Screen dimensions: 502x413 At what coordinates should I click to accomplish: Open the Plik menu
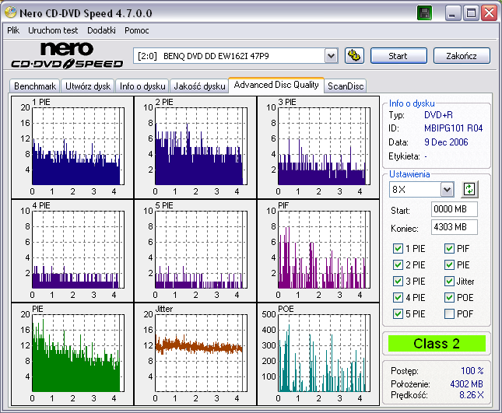click(x=13, y=30)
